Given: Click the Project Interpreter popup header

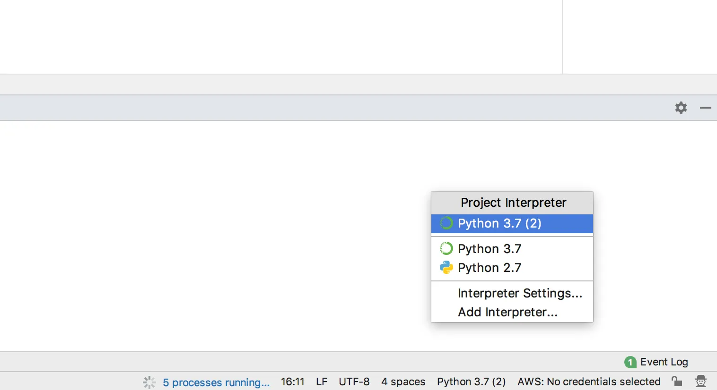Looking at the screenshot, I should 513,203.
